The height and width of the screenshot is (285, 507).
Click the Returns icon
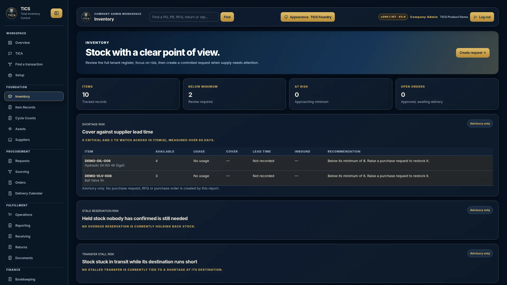pos(10,247)
